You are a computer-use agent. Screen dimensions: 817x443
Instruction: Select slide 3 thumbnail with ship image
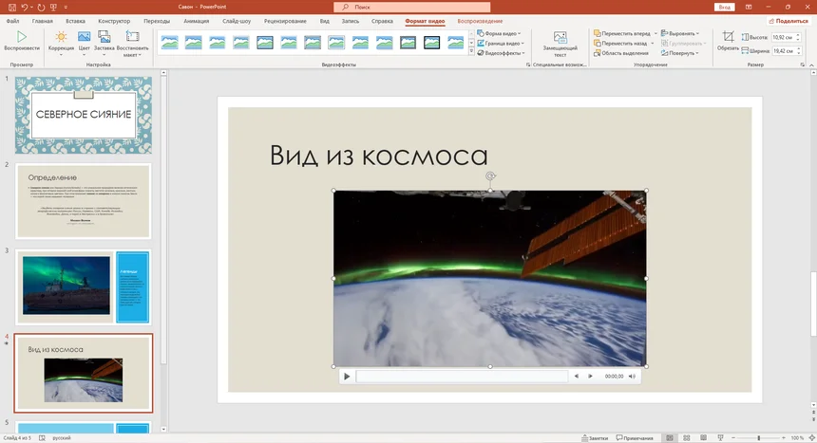pyautogui.click(x=84, y=286)
